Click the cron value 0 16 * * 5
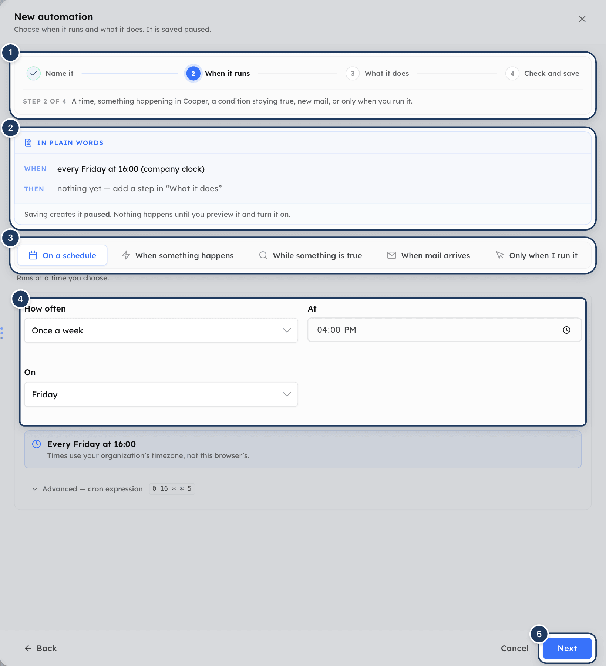This screenshot has height=666, width=606. click(172, 489)
